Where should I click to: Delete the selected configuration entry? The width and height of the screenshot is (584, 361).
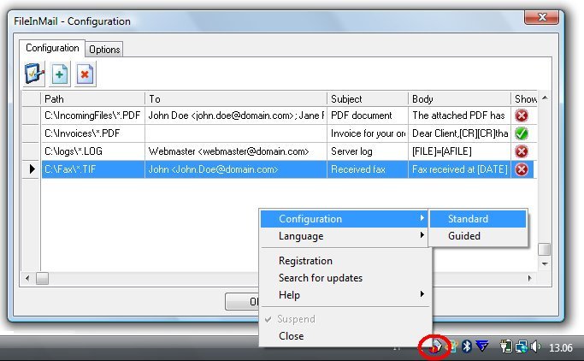86,74
